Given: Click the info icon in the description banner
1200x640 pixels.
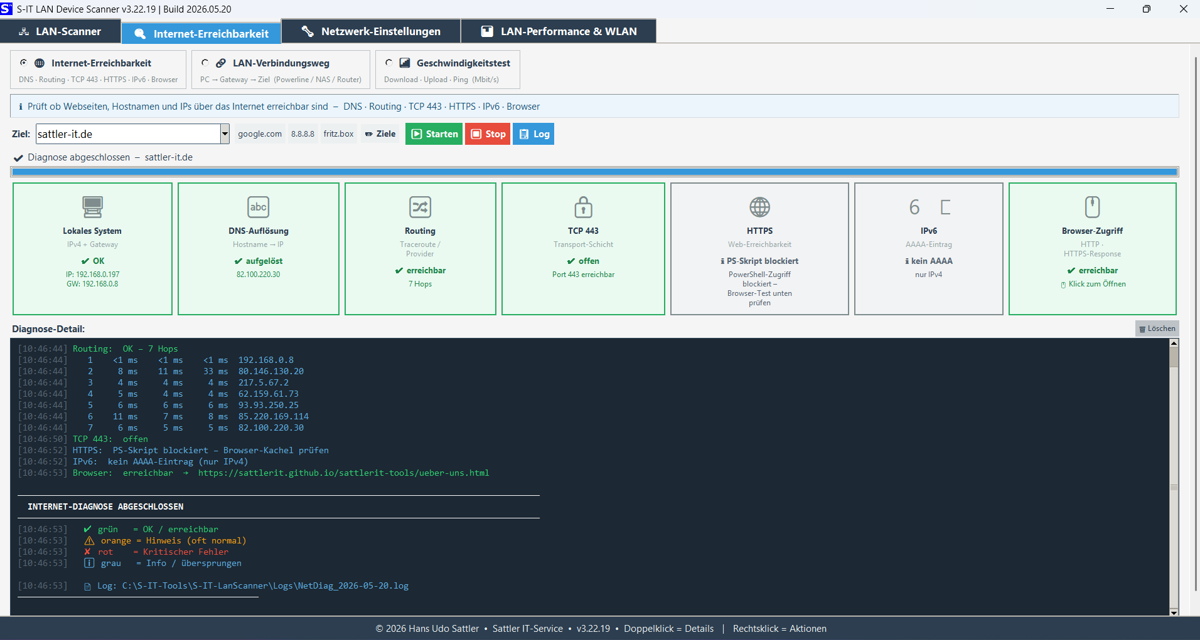Looking at the screenshot, I should 21,107.
